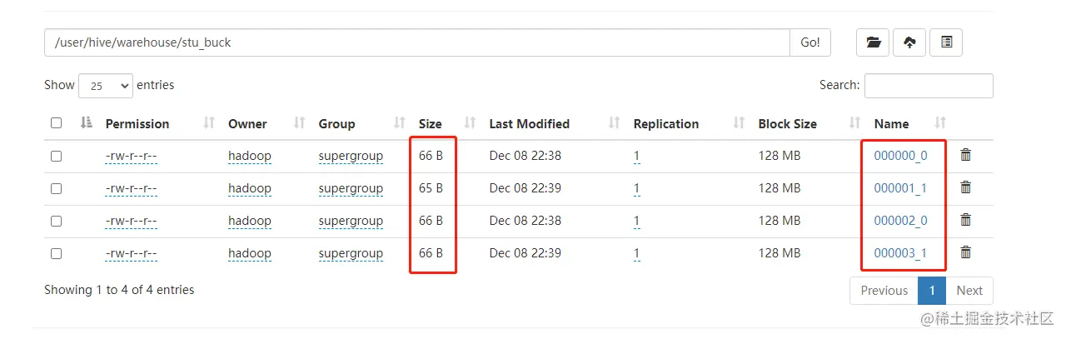Go to the Next page

point(969,291)
